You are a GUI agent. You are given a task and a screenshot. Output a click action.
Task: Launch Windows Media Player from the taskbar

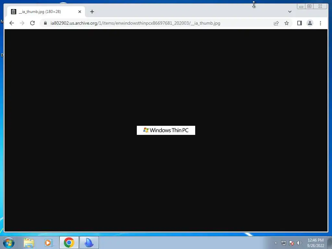point(49,243)
